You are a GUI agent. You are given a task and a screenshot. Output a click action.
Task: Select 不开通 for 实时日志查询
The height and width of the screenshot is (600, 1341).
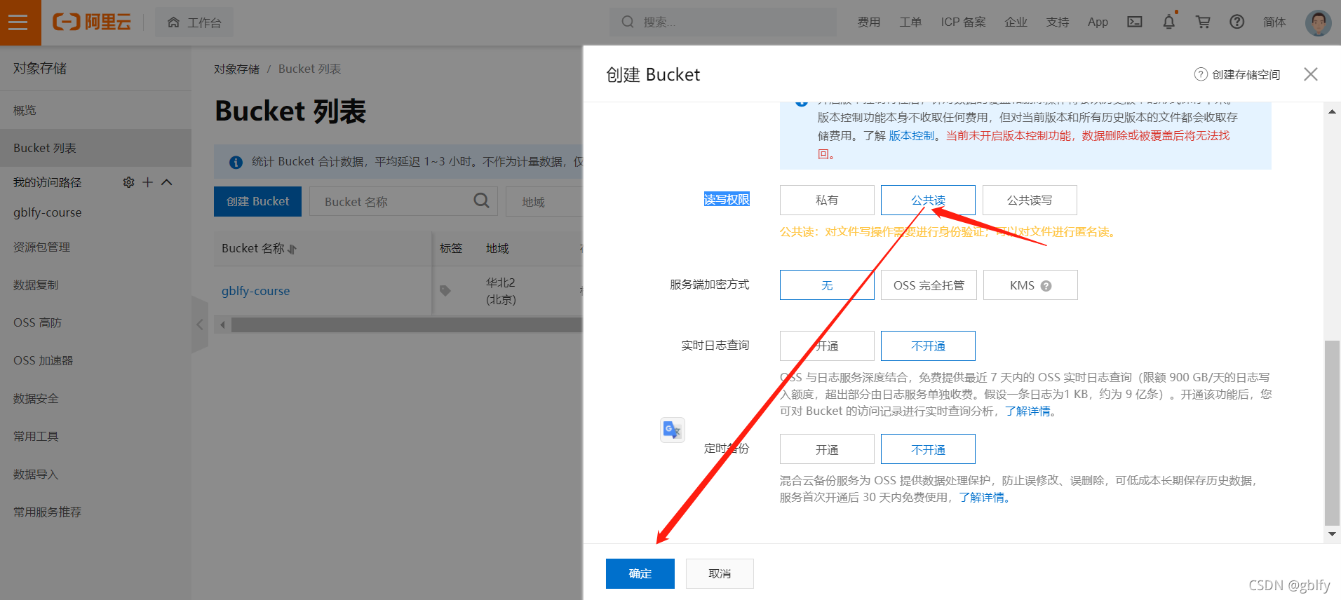coord(928,346)
